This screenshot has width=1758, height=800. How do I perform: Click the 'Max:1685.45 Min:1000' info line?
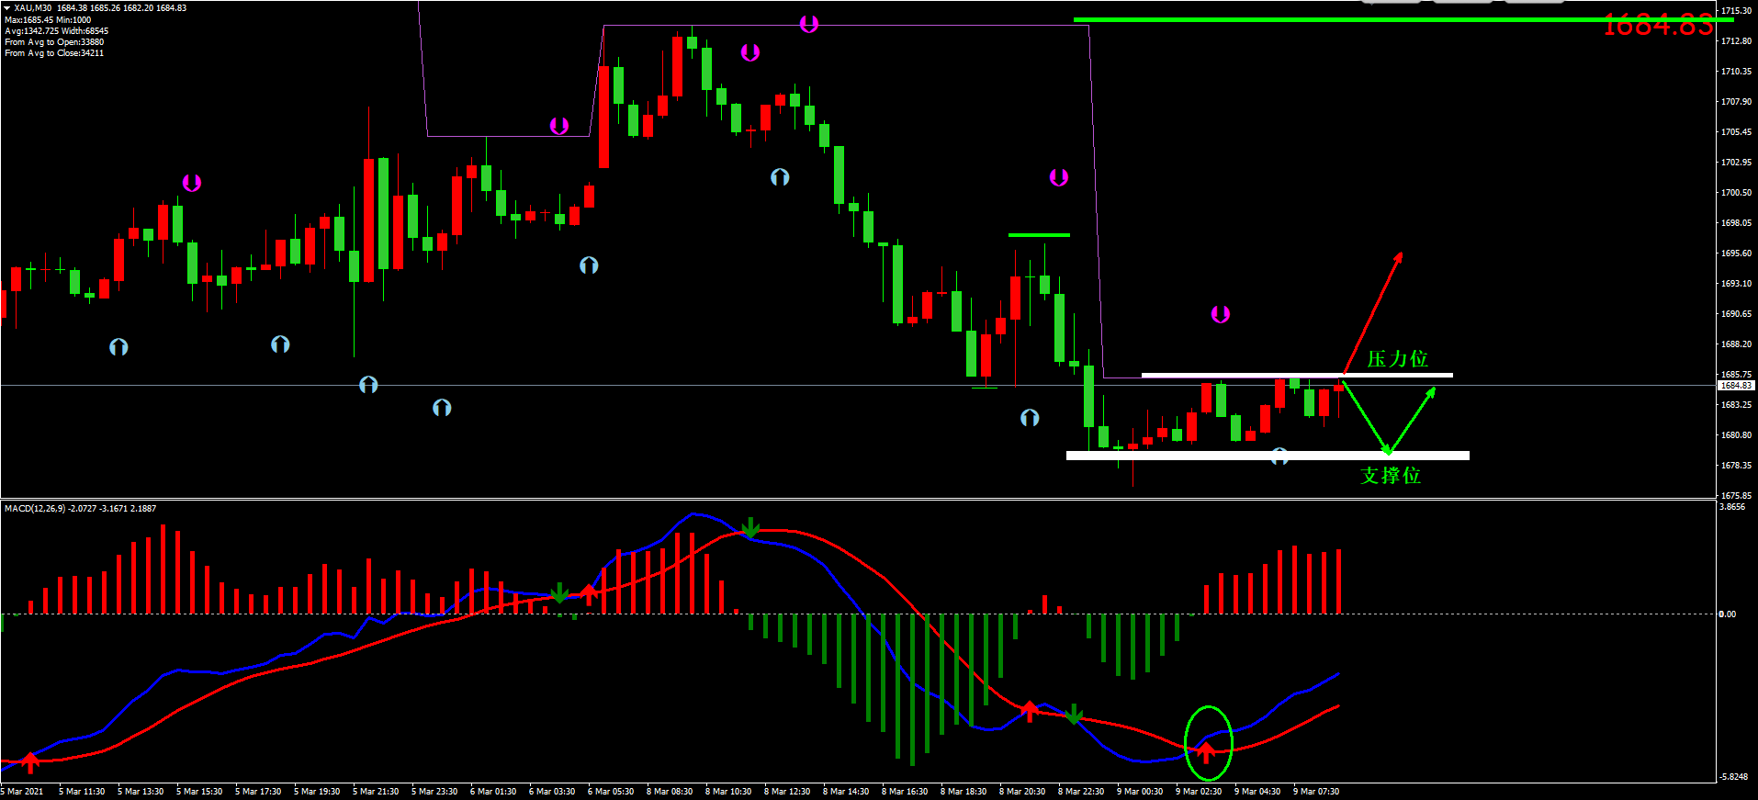pos(48,19)
